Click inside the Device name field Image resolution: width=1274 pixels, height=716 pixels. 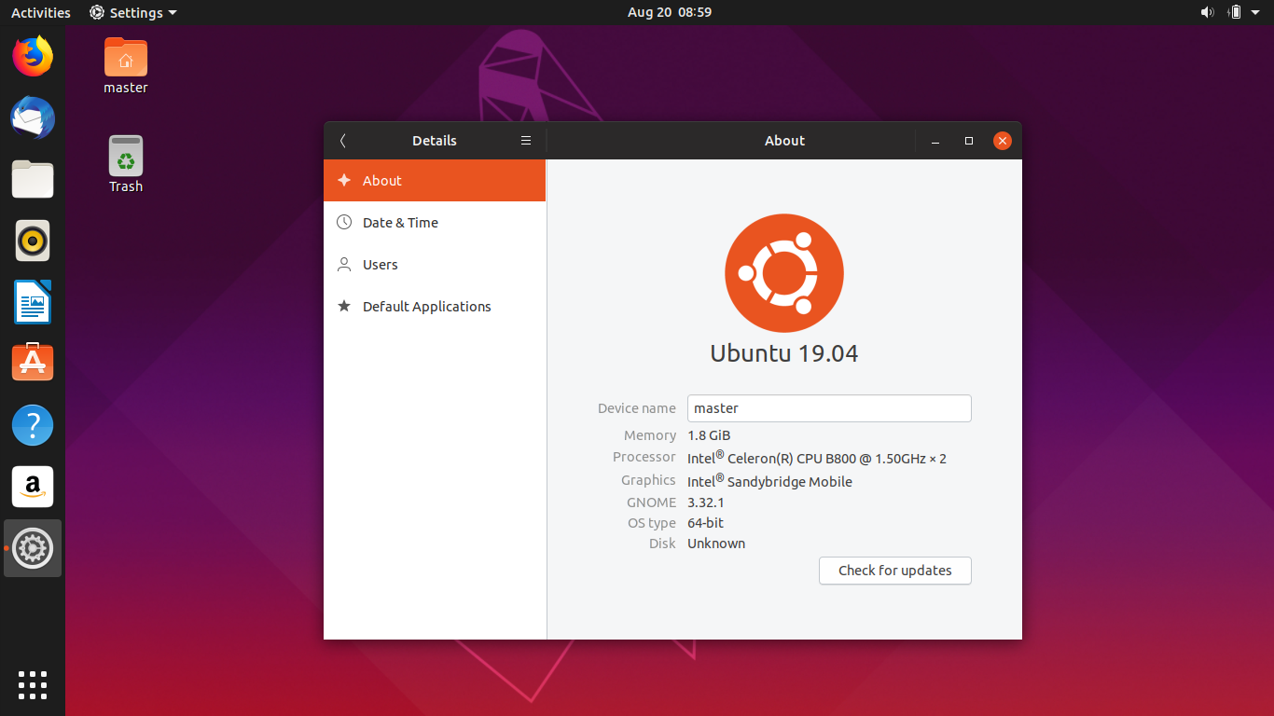829,408
